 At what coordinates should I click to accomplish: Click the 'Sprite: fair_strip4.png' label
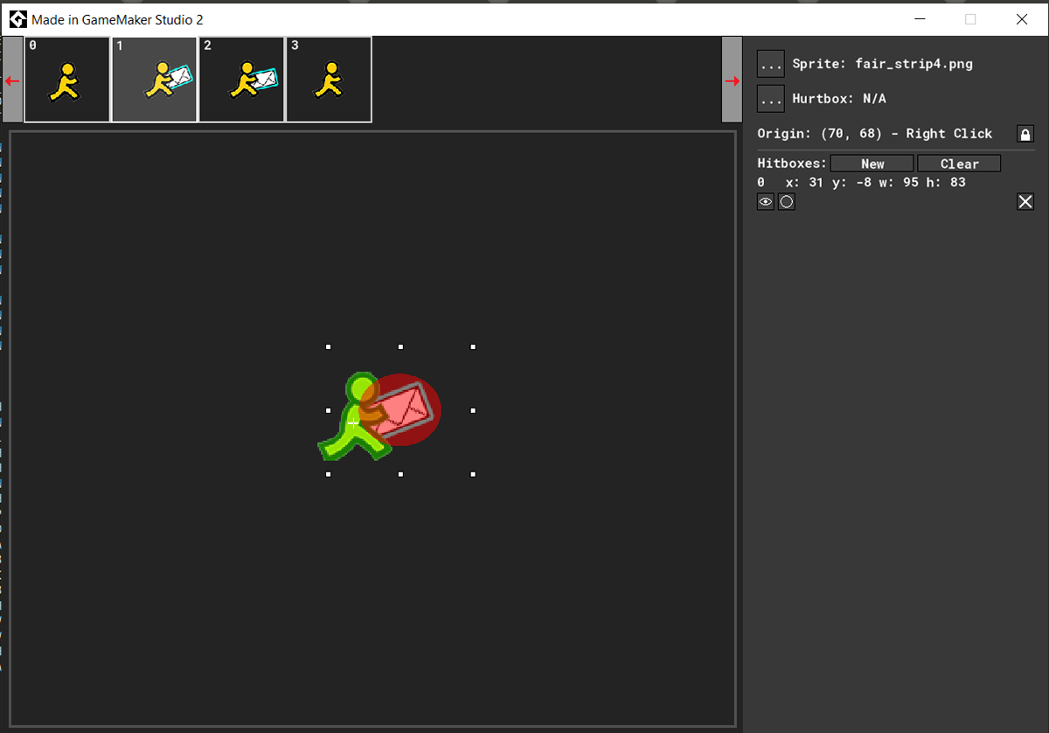[x=882, y=64]
